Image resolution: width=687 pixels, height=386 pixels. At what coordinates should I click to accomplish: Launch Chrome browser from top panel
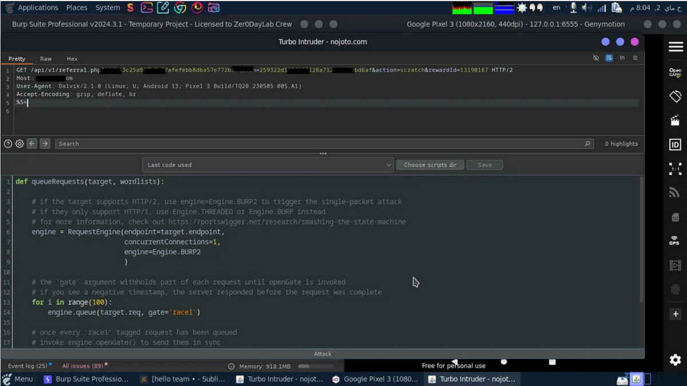[x=180, y=8]
